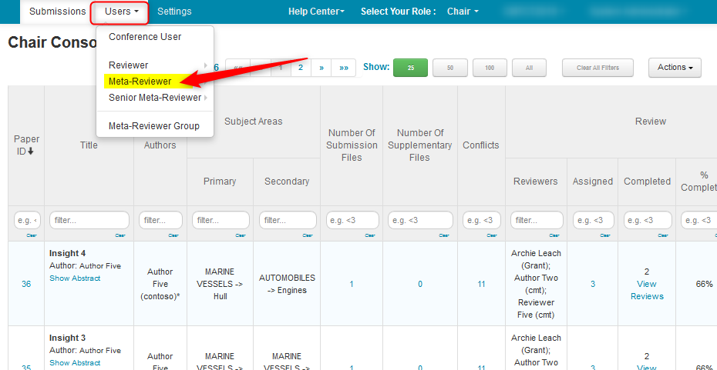717x370 pixels.
Task: Show 25 items per page
Action: (411, 68)
